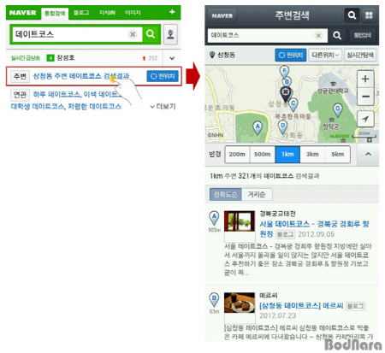Viewport: 385px width, 353px height.
Task: Clear the left search field with X
Action: 133,34
